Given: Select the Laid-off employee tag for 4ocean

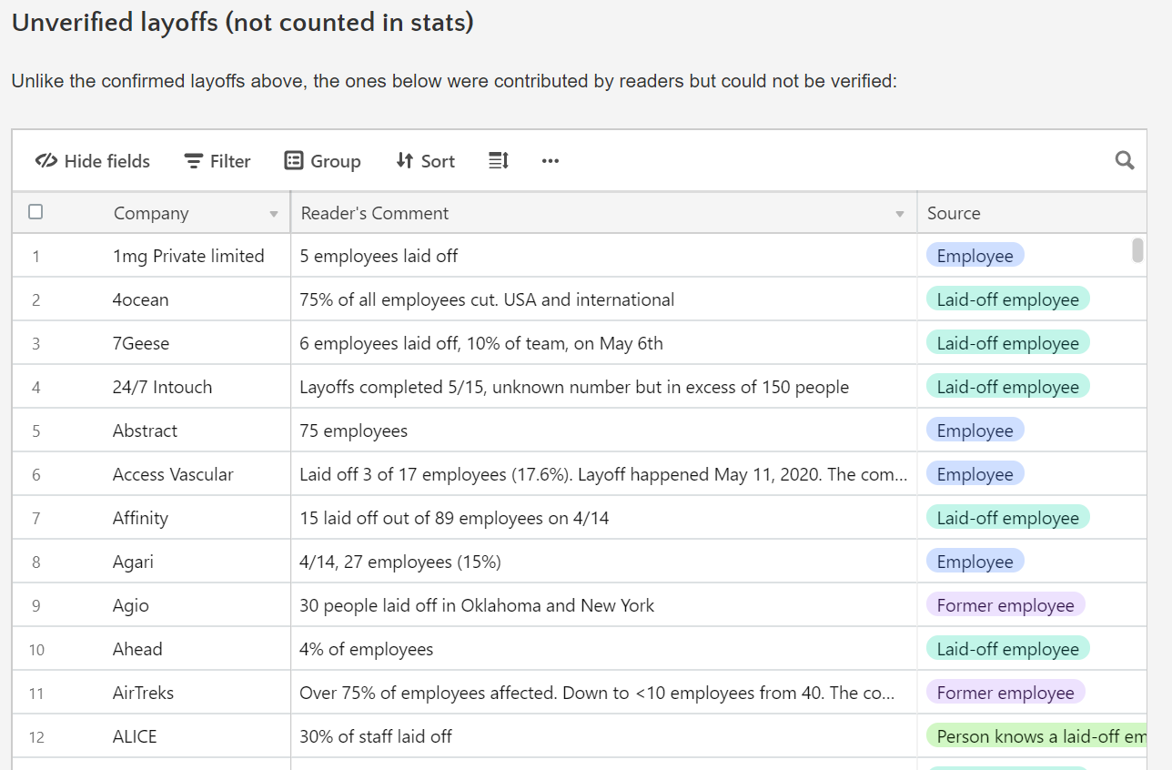Looking at the screenshot, I should [x=1007, y=299].
